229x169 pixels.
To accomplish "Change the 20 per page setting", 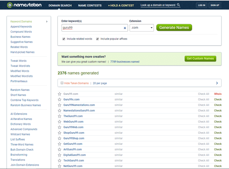I will click(100, 83).
